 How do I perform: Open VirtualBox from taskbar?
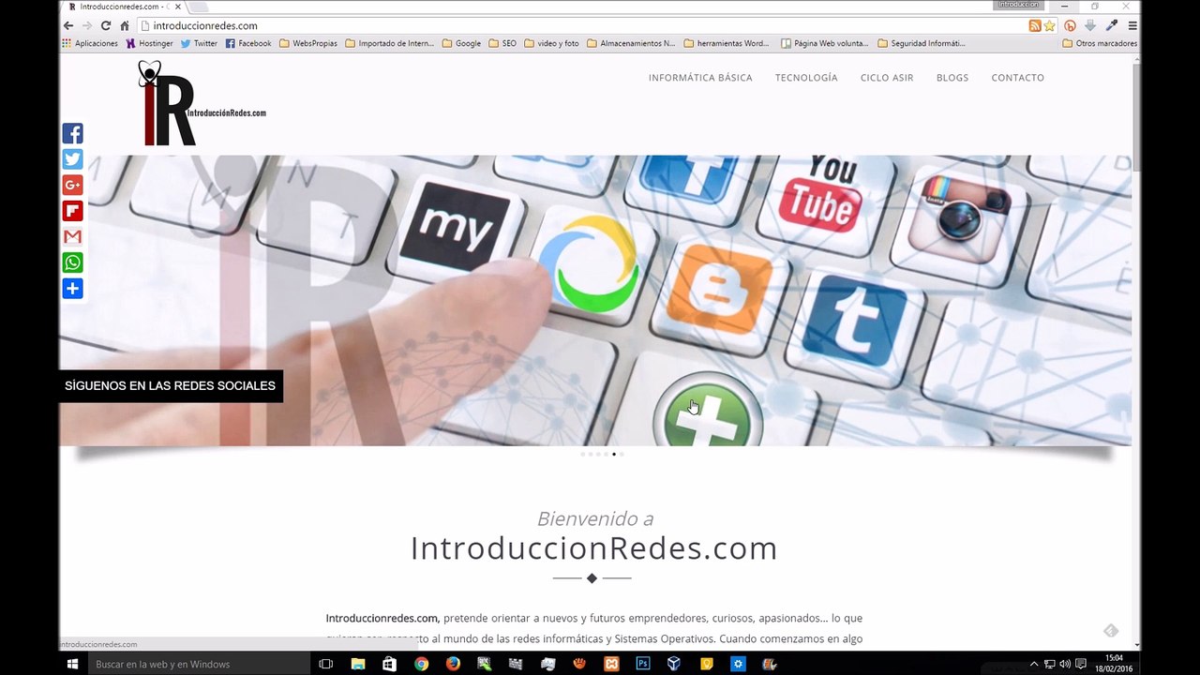click(674, 664)
